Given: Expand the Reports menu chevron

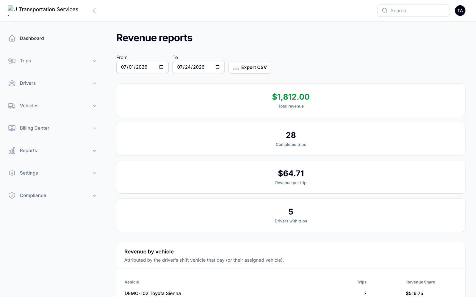Looking at the screenshot, I should [95, 151].
